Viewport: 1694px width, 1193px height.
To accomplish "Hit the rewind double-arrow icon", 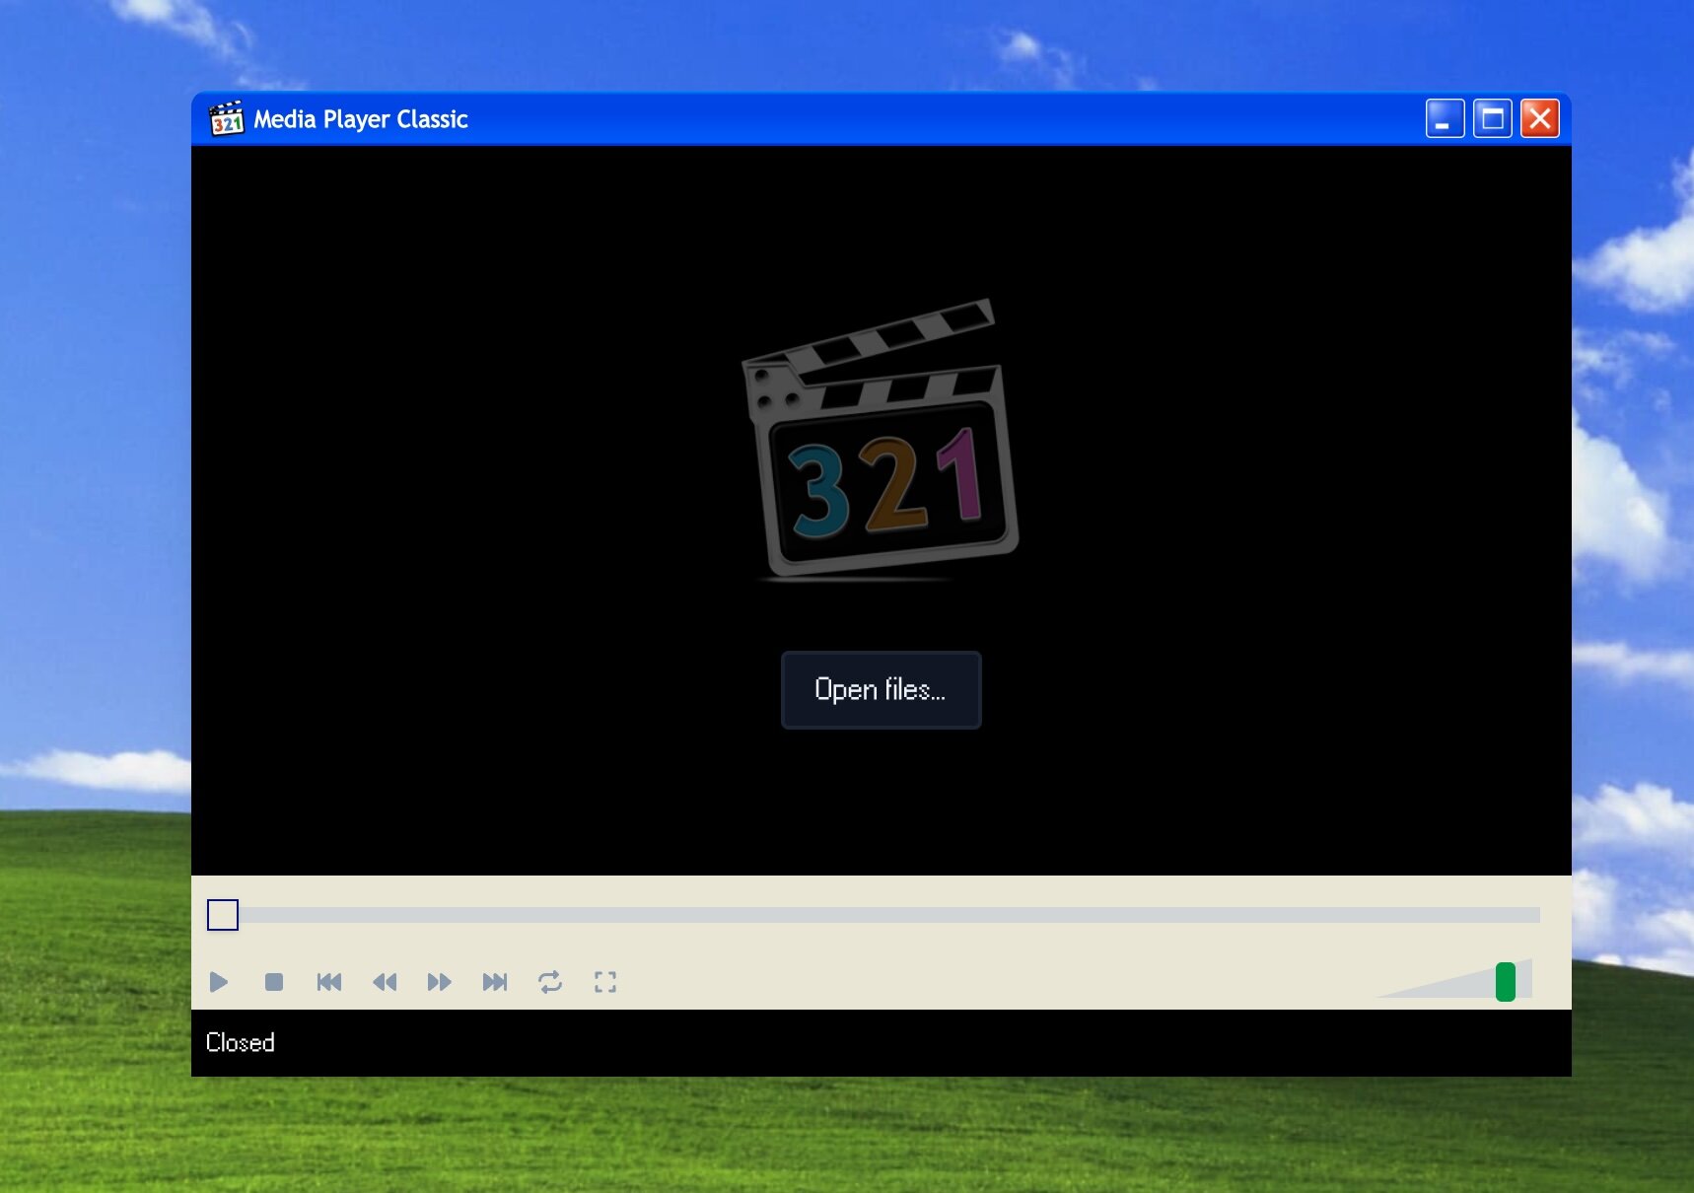I will point(385,982).
